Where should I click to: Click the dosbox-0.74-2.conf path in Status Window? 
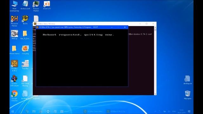pyautogui.click(x=140, y=34)
